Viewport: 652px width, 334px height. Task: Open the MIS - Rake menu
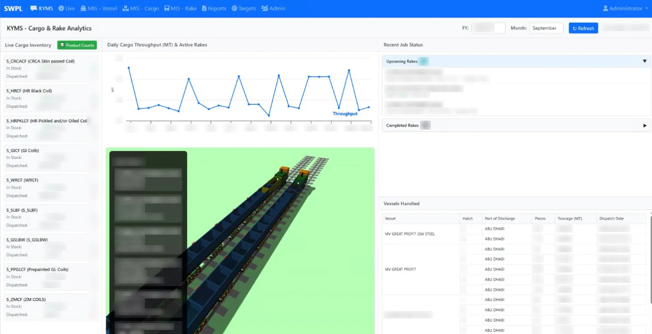pos(180,8)
